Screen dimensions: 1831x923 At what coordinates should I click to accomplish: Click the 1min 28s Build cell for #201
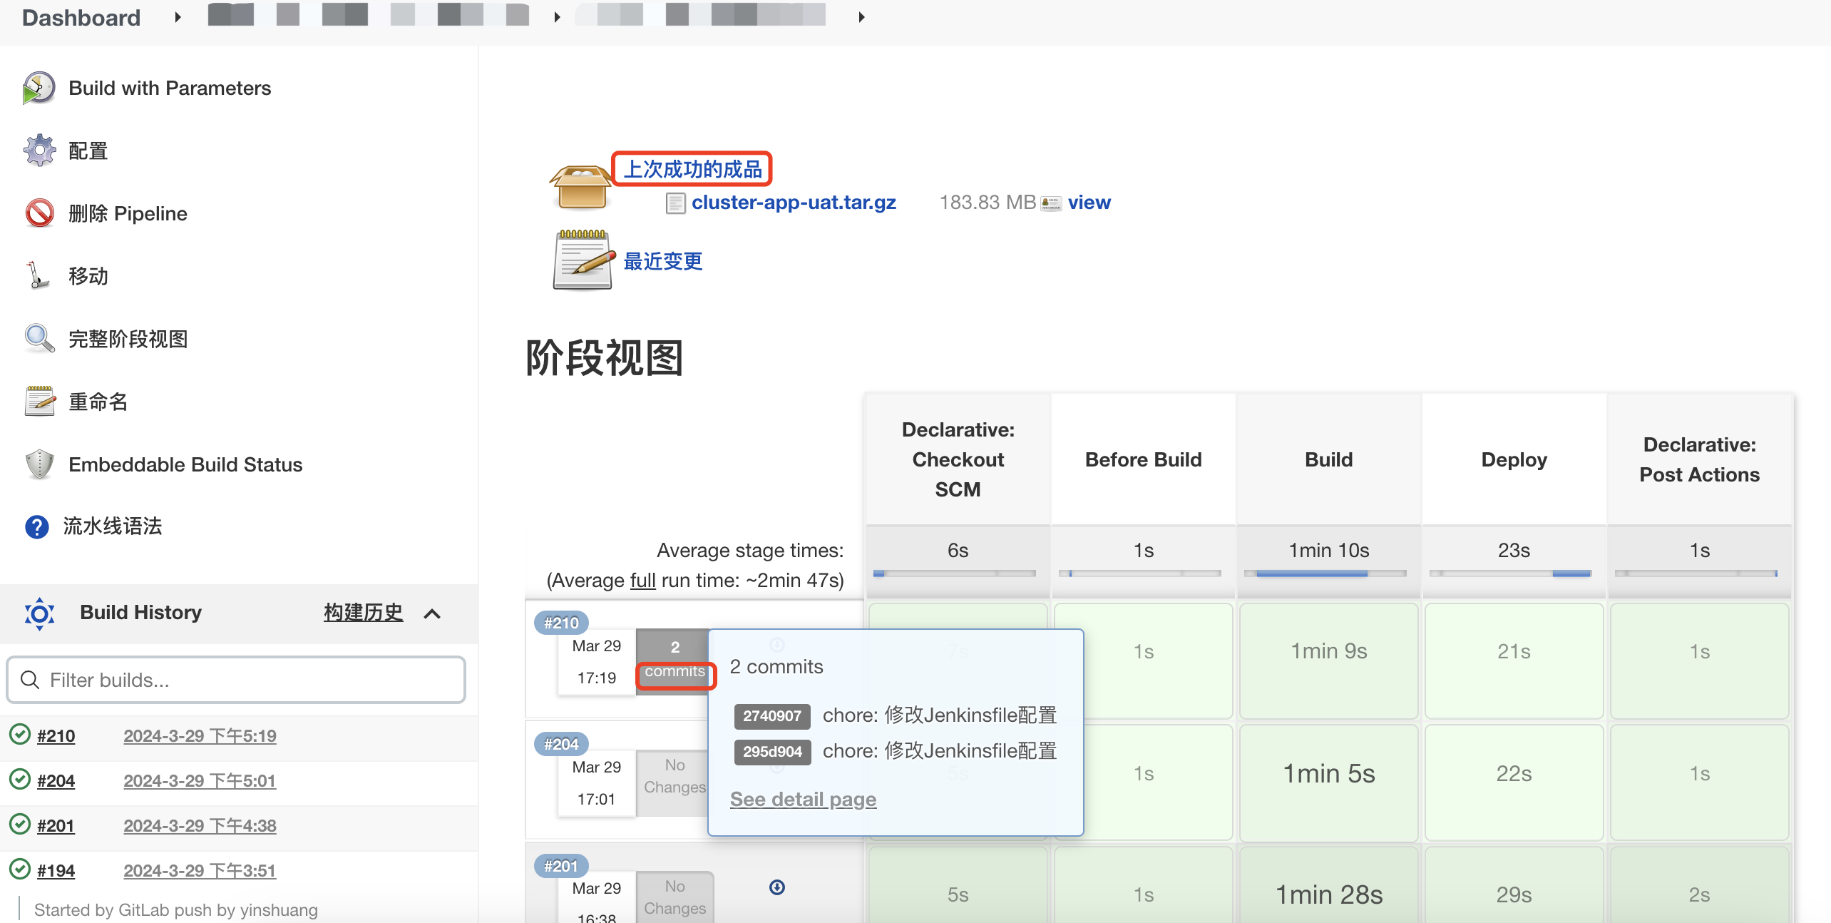[x=1328, y=884]
